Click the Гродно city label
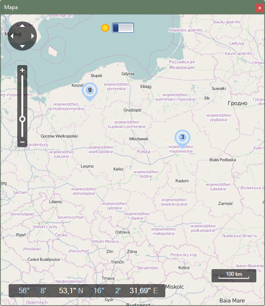This screenshot has width=265, height=306. click(238, 103)
